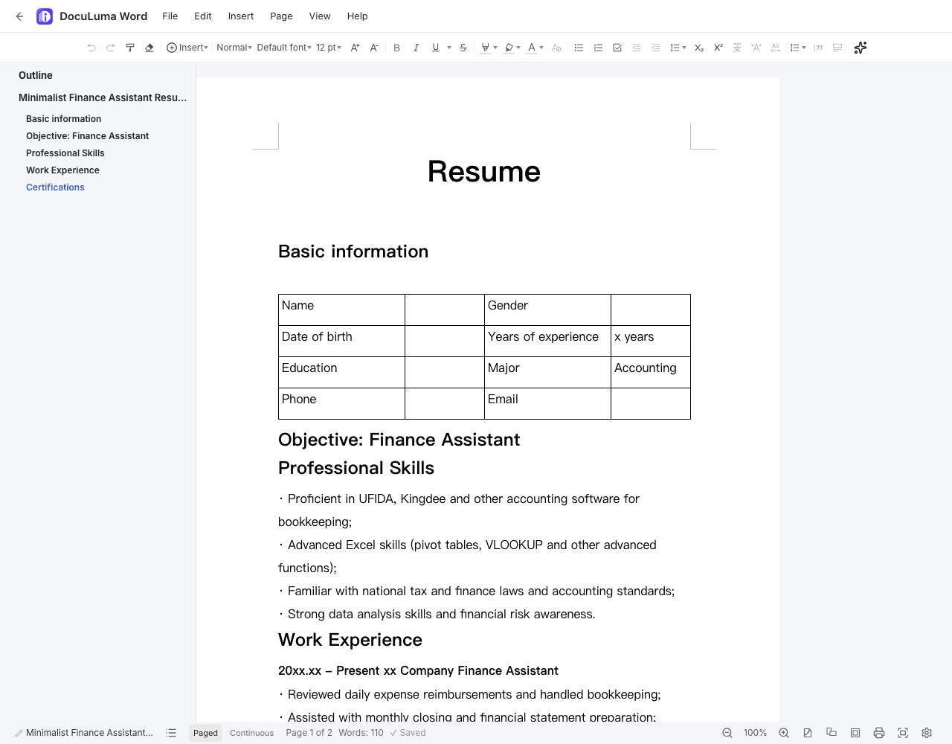Decrease font size with A- icon
Screen dimensions: 952x744
pyautogui.click(x=375, y=48)
